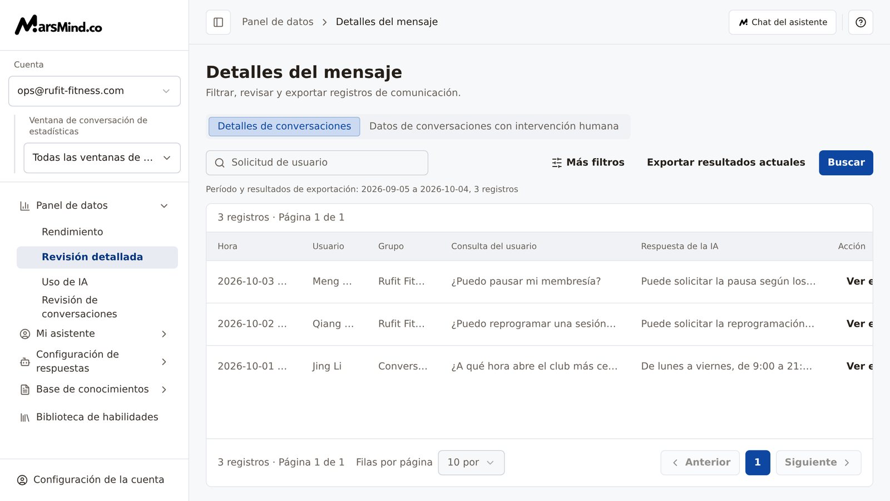Expand the Mi asistente menu chevron
The width and height of the screenshot is (890, 501).
click(164, 334)
